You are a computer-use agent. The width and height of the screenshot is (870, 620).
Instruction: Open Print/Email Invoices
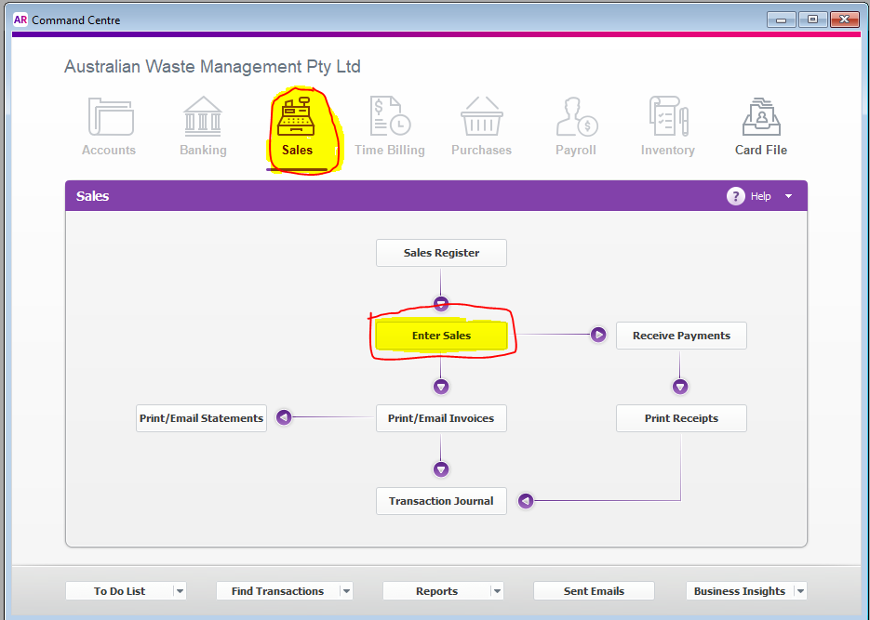(441, 418)
